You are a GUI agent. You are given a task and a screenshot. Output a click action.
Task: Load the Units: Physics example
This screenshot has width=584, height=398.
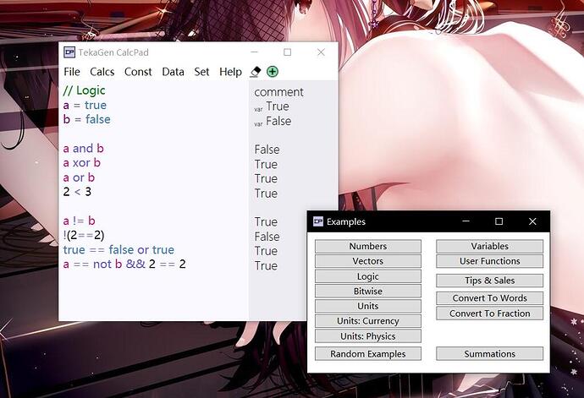[368, 336]
